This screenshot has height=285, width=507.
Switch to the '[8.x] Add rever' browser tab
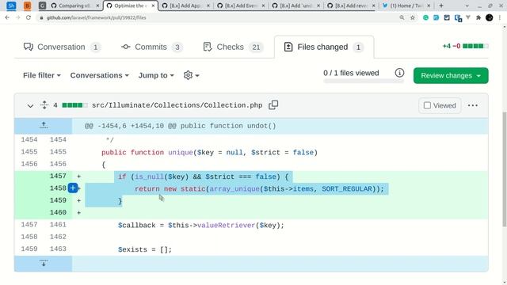pyautogui.click(x=350, y=6)
